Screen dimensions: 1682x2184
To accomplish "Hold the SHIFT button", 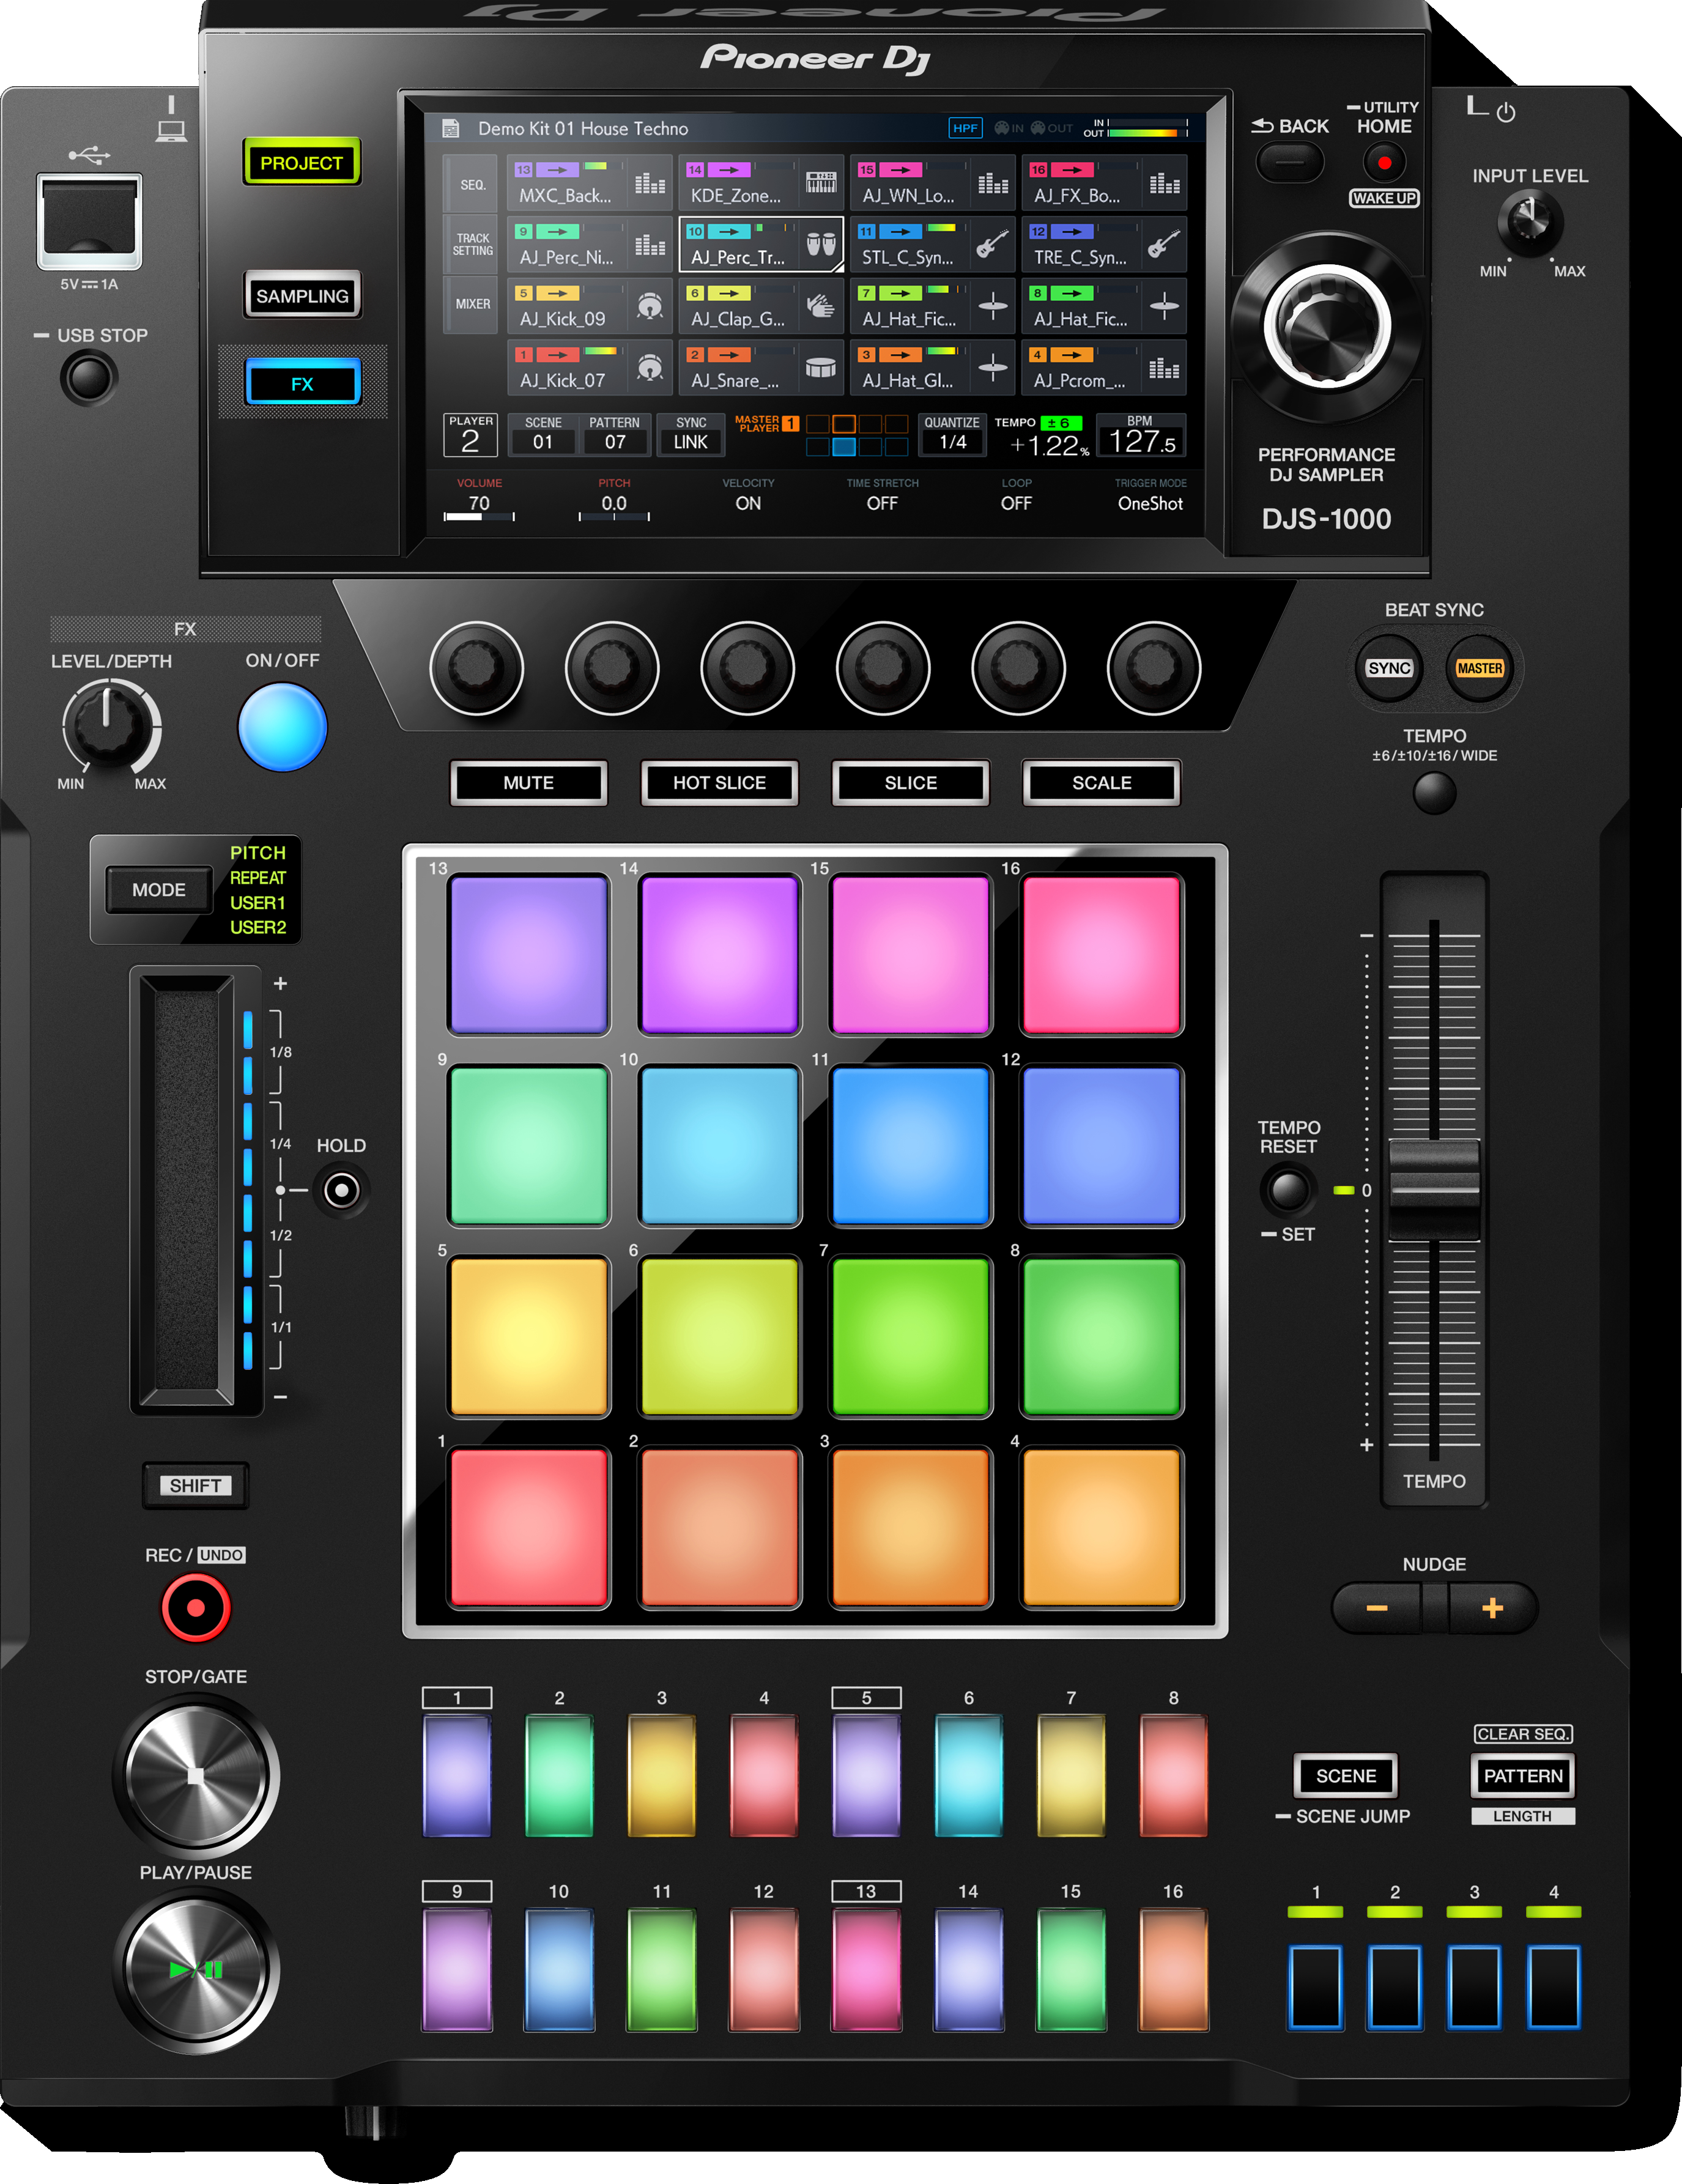I will [196, 1486].
